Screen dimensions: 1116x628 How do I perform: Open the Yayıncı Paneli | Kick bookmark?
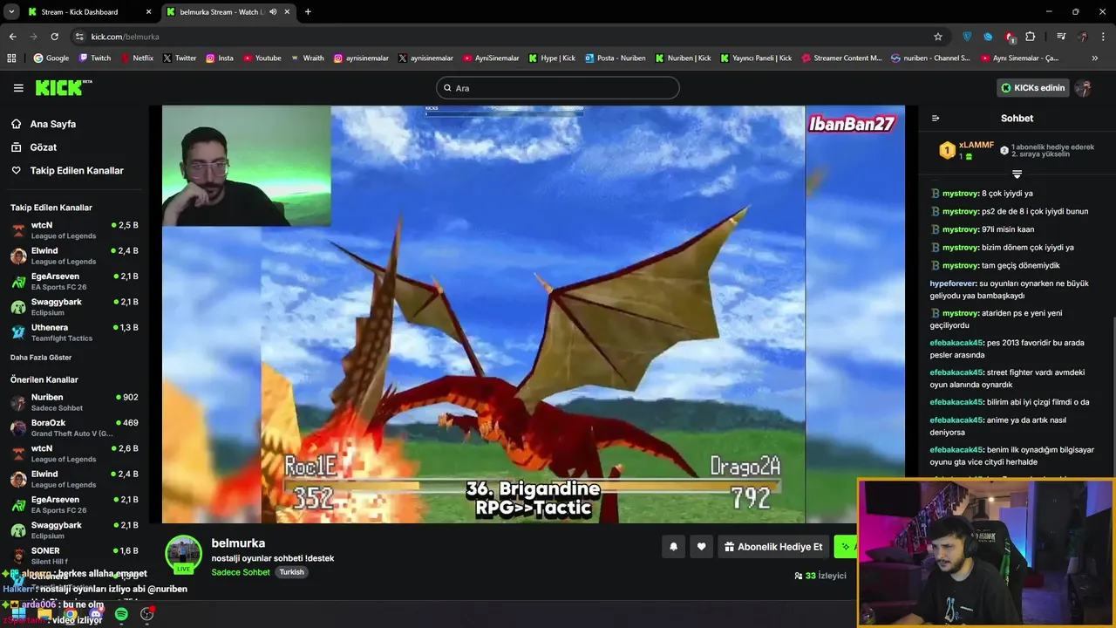coord(756,58)
